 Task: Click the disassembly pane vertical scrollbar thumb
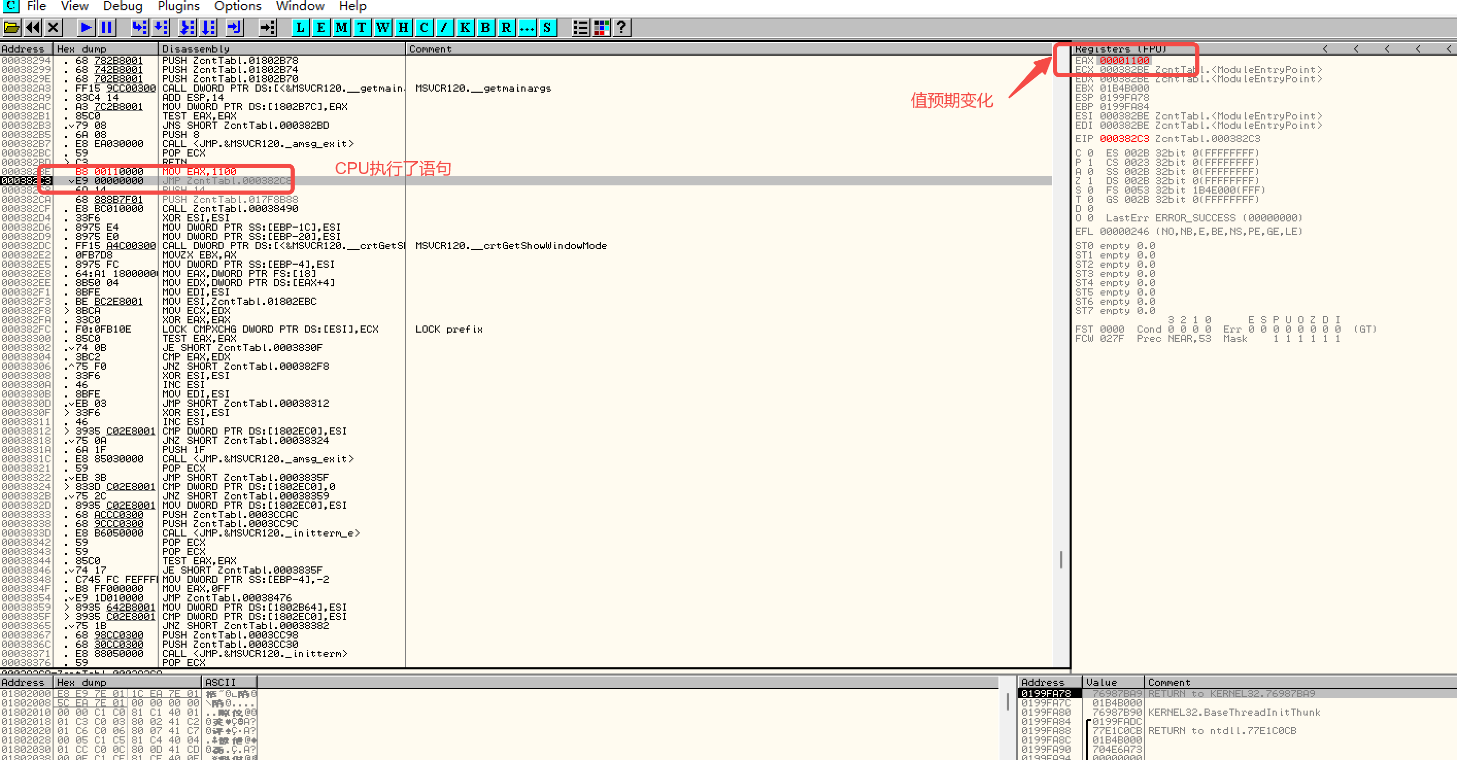[x=1061, y=559]
